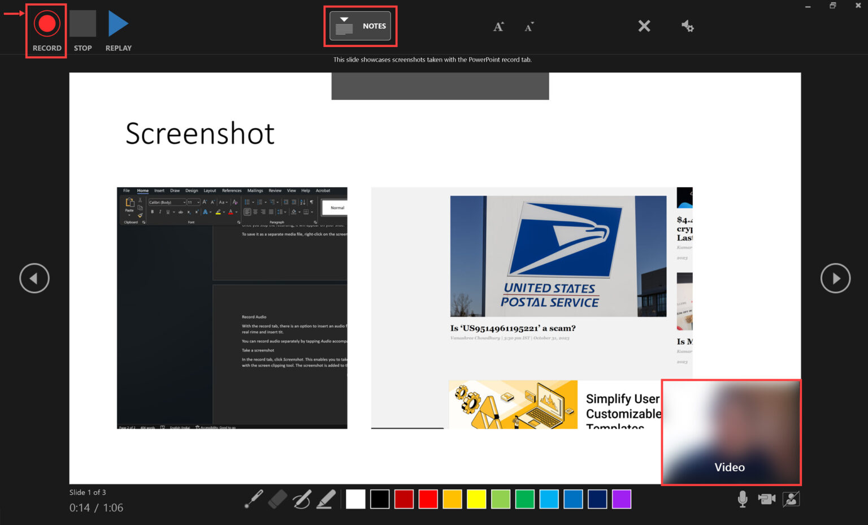Screen dimensions: 868x525
Task: Pick the black ink color
Action: [380, 499]
